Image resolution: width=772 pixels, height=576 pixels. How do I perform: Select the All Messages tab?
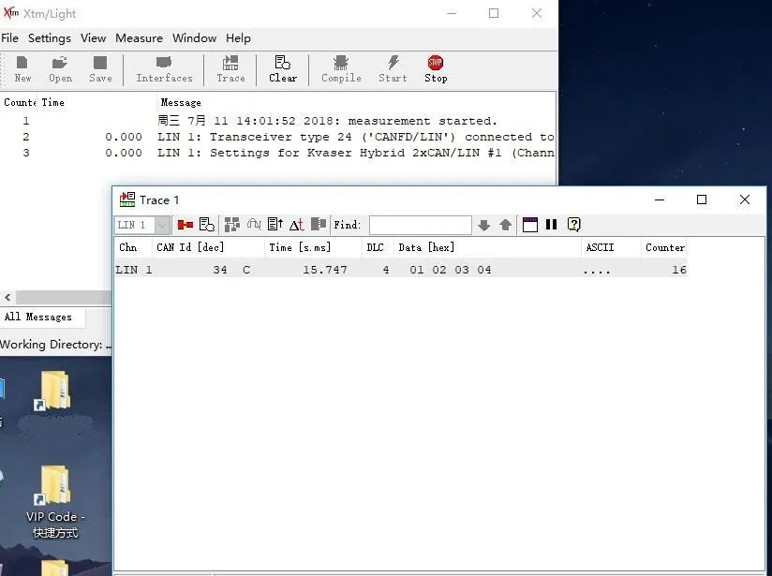pyautogui.click(x=38, y=318)
